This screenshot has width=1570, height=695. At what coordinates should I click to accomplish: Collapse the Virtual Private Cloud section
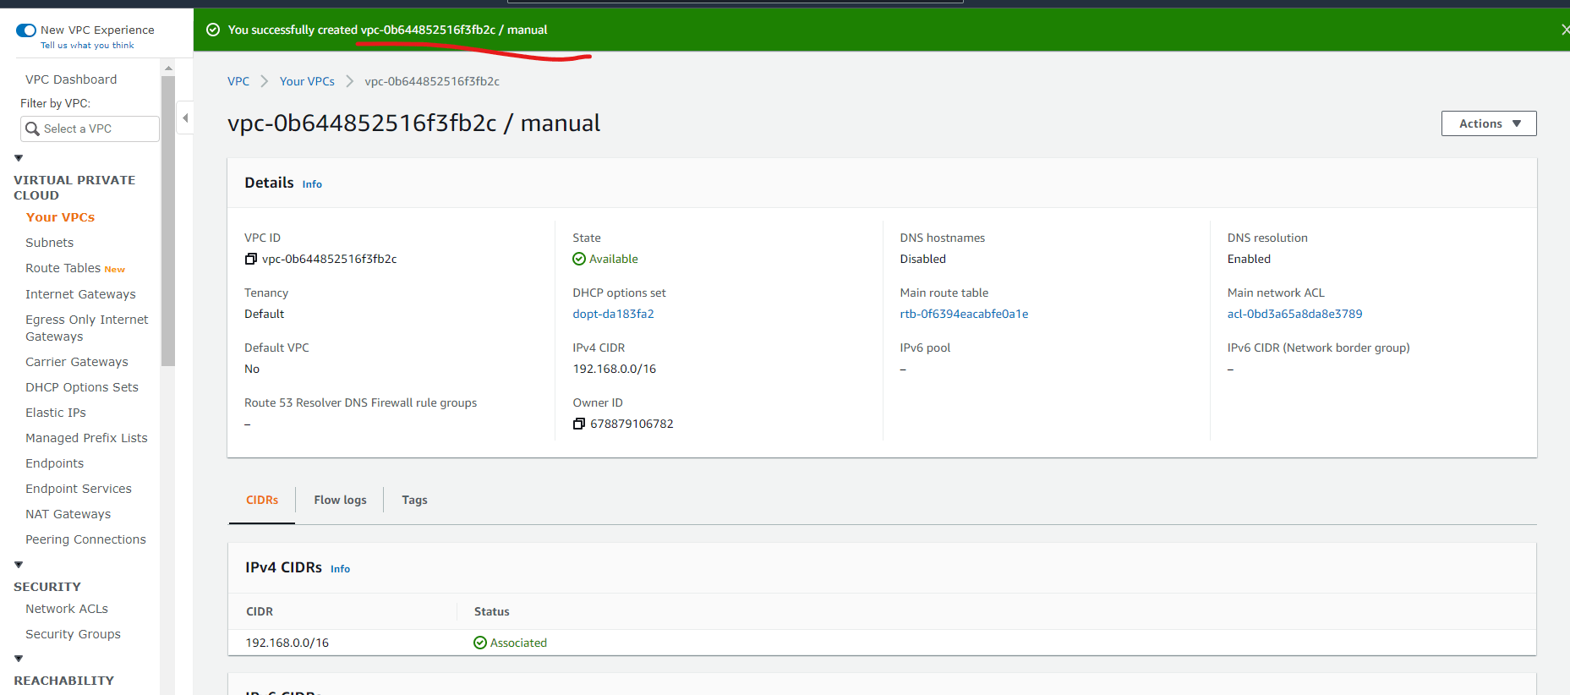[19, 158]
